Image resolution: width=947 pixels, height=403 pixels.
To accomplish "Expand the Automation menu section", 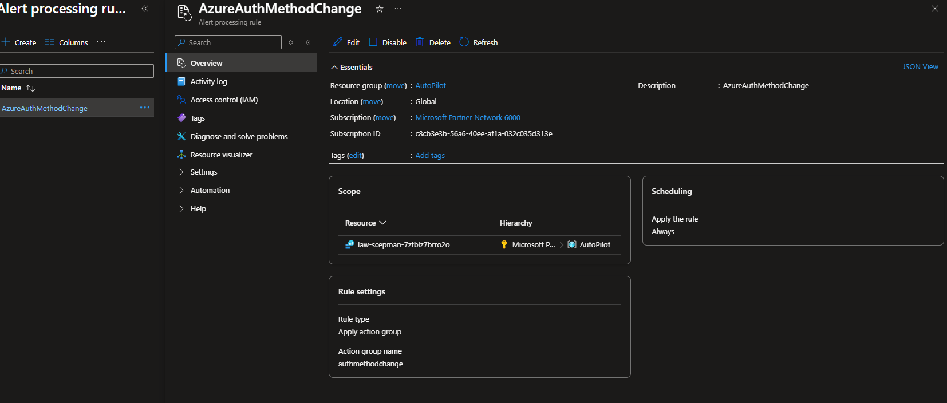I will pos(181,190).
